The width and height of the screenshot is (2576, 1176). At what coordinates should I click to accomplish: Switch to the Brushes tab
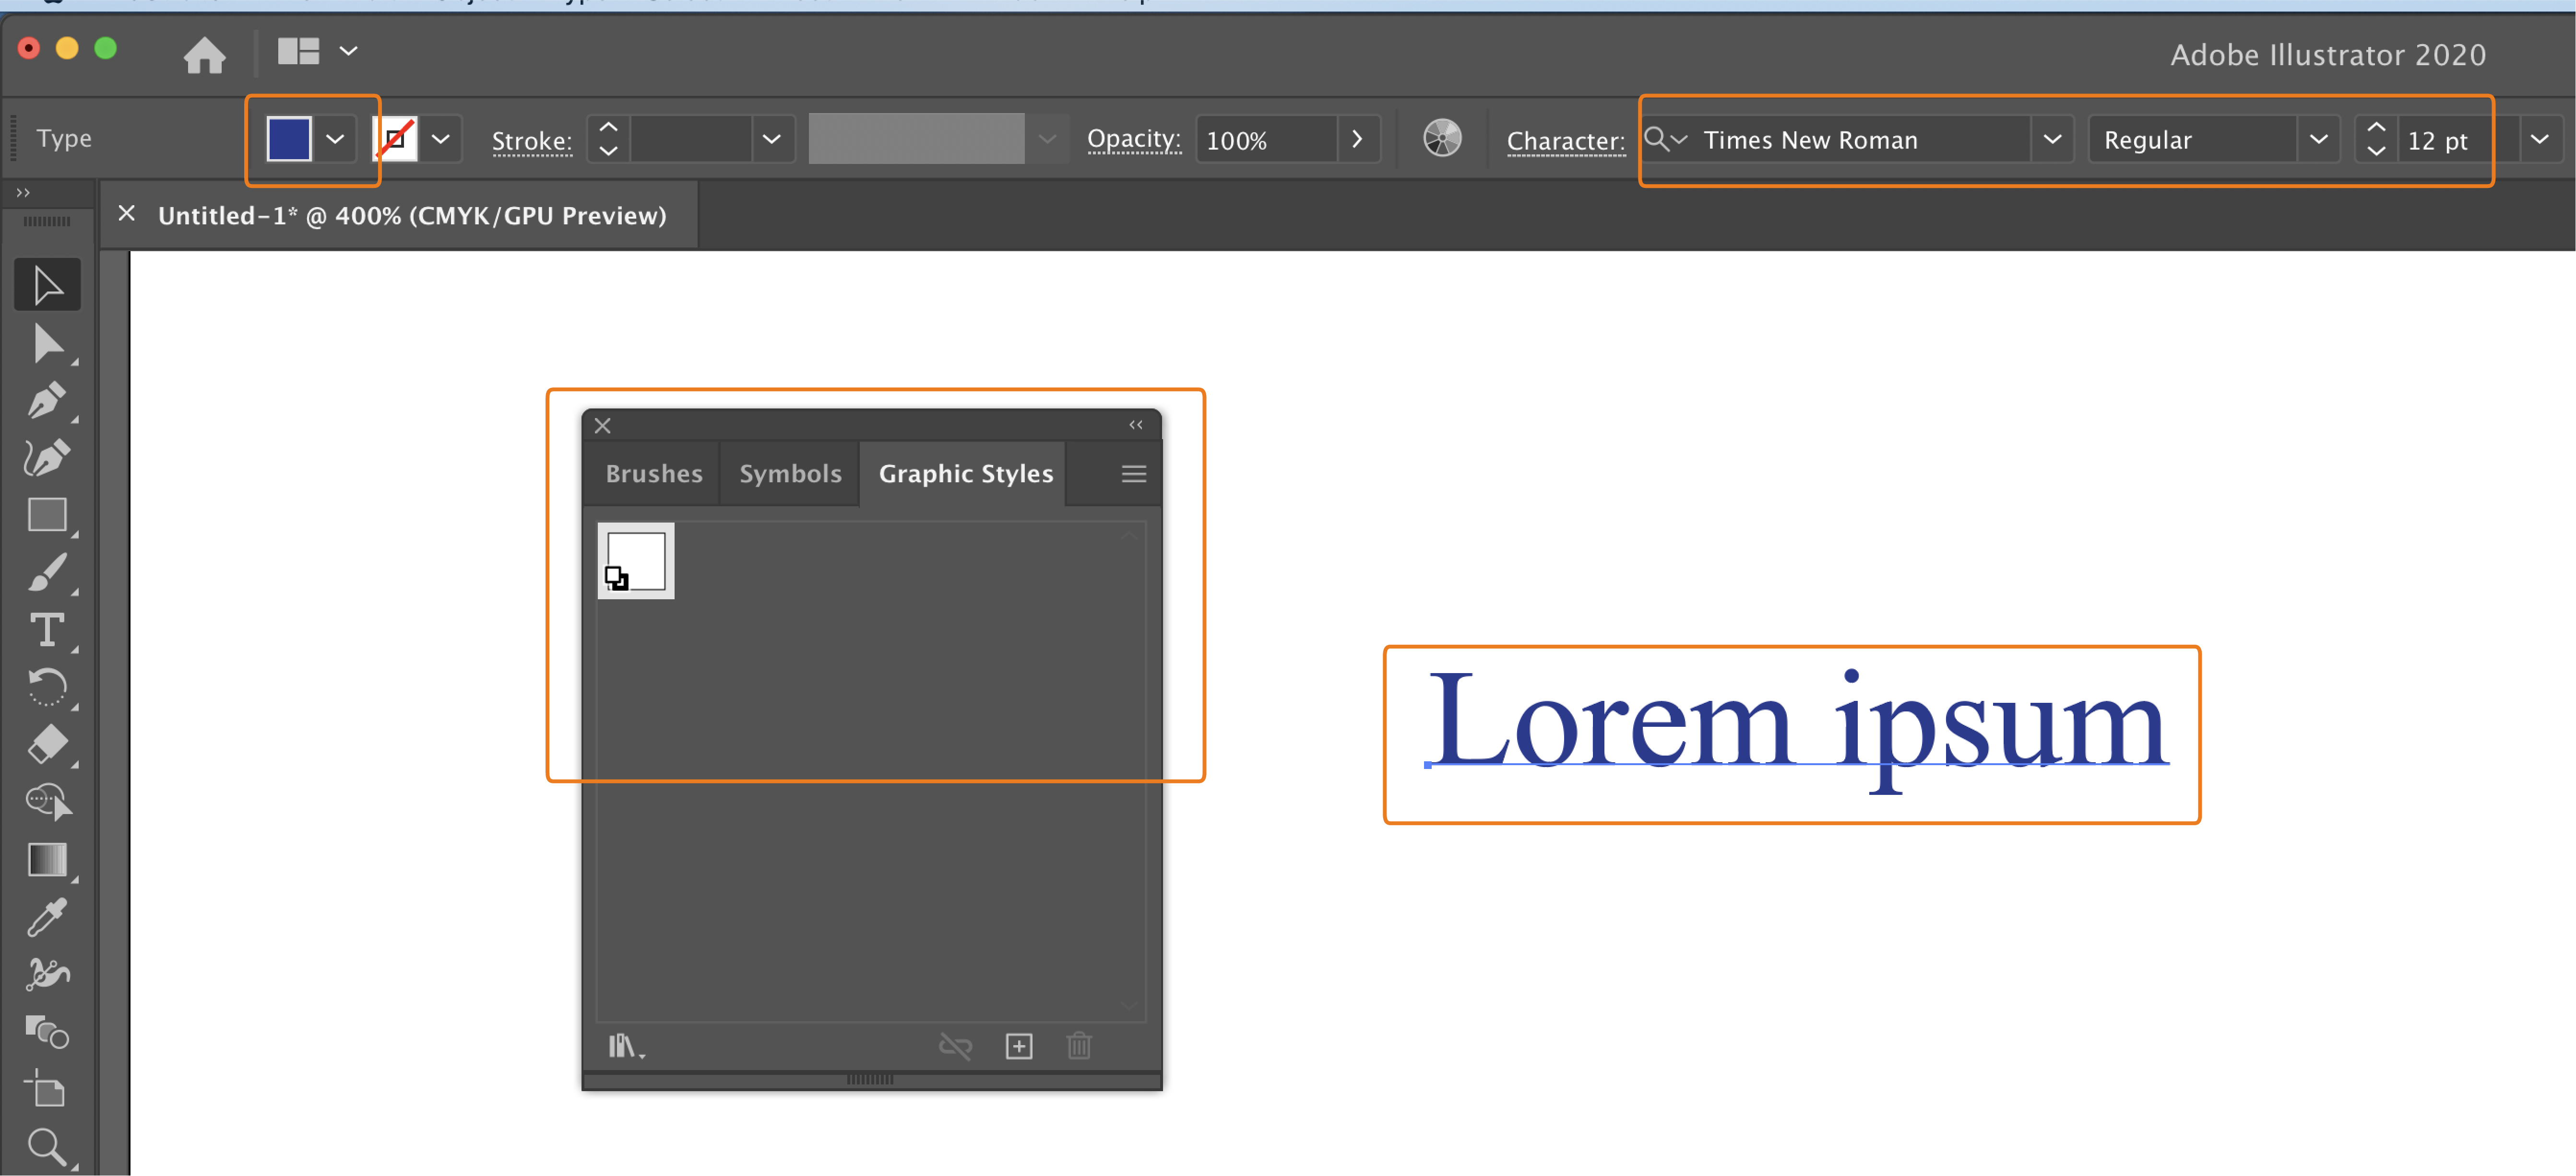click(x=654, y=474)
